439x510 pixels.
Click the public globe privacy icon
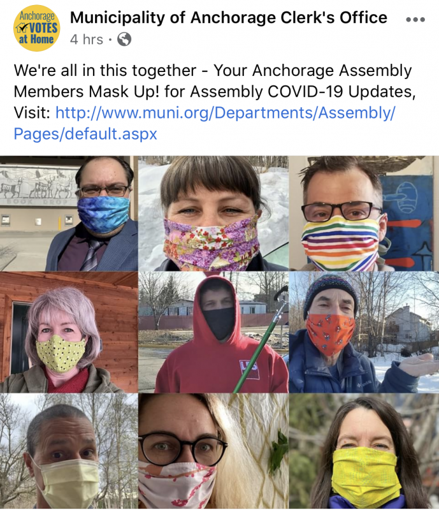tap(124, 40)
